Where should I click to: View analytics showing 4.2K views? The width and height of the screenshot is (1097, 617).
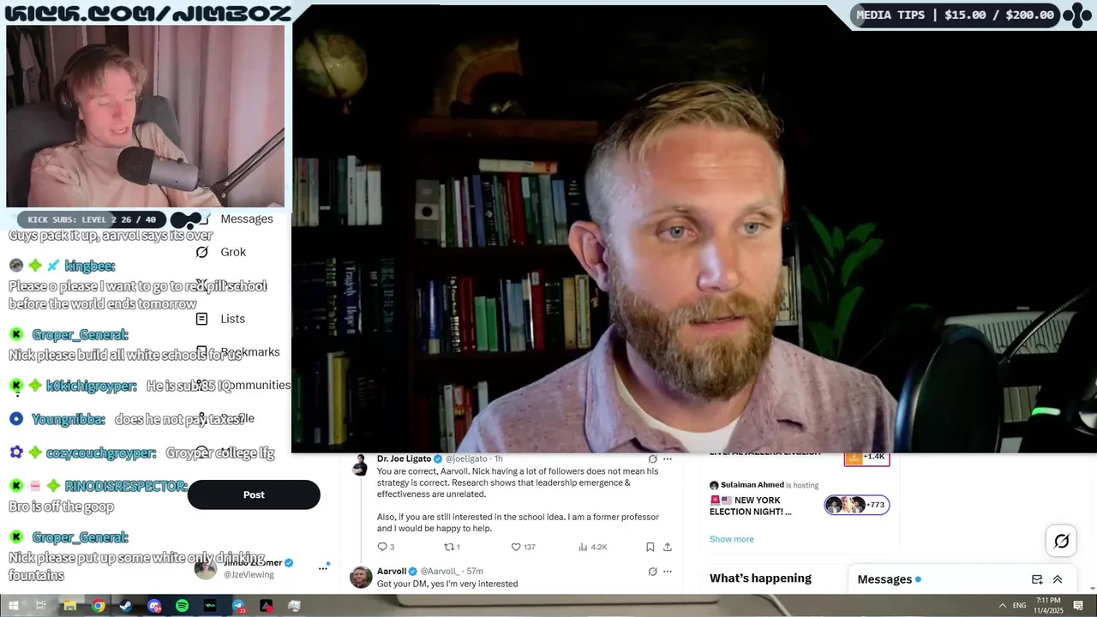click(593, 547)
